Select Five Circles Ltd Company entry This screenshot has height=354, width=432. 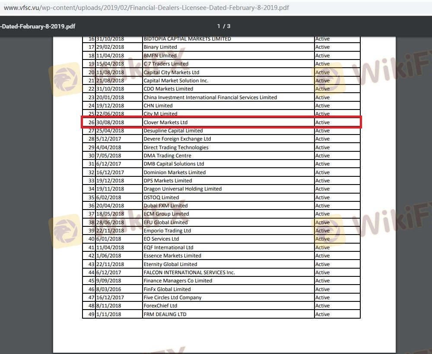pyautogui.click(x=172, y=298)
